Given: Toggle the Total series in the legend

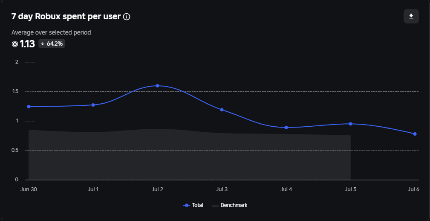Looking at the screenshot, I should click(x=193, y=205).
